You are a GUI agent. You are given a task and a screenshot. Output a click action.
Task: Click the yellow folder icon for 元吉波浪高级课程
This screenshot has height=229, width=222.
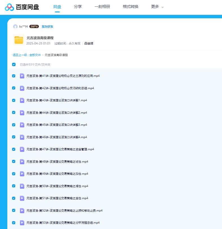(19, 40)
